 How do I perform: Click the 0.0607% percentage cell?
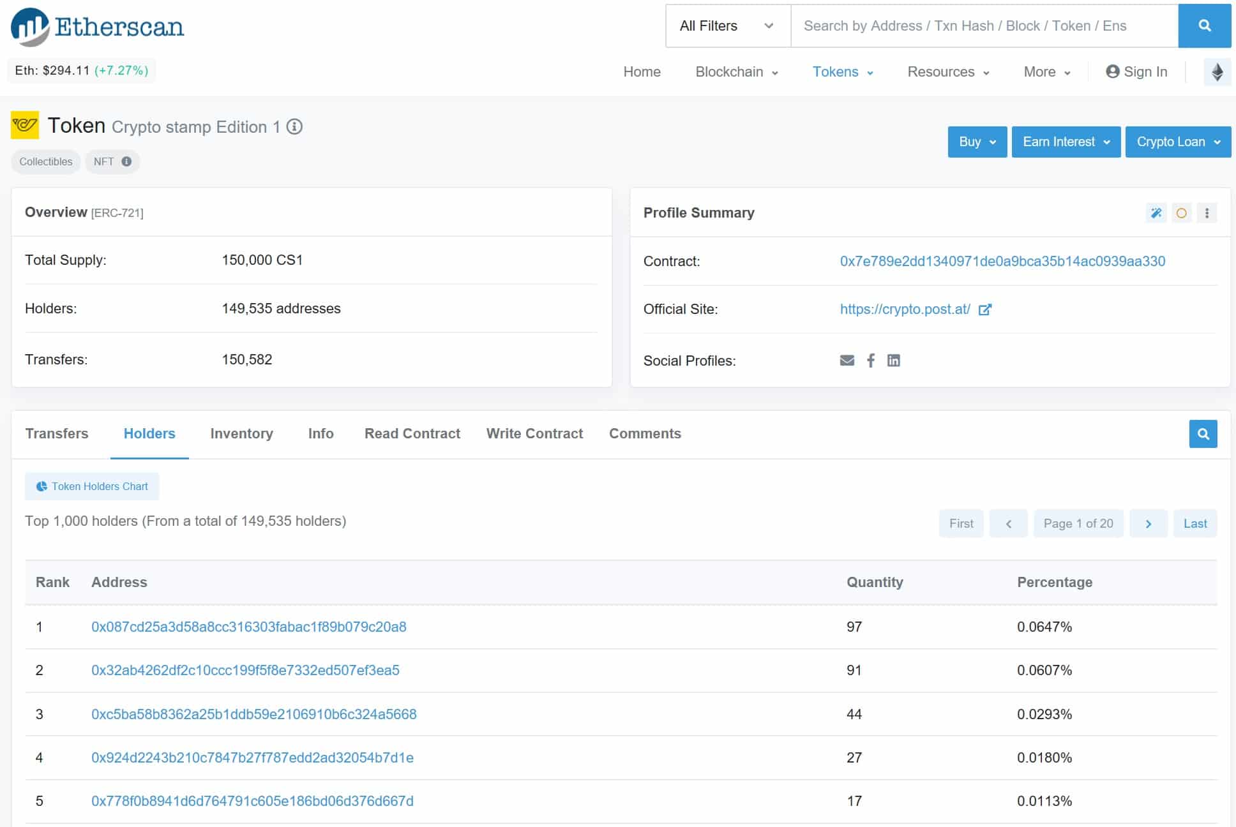[x=1044, y=670]
